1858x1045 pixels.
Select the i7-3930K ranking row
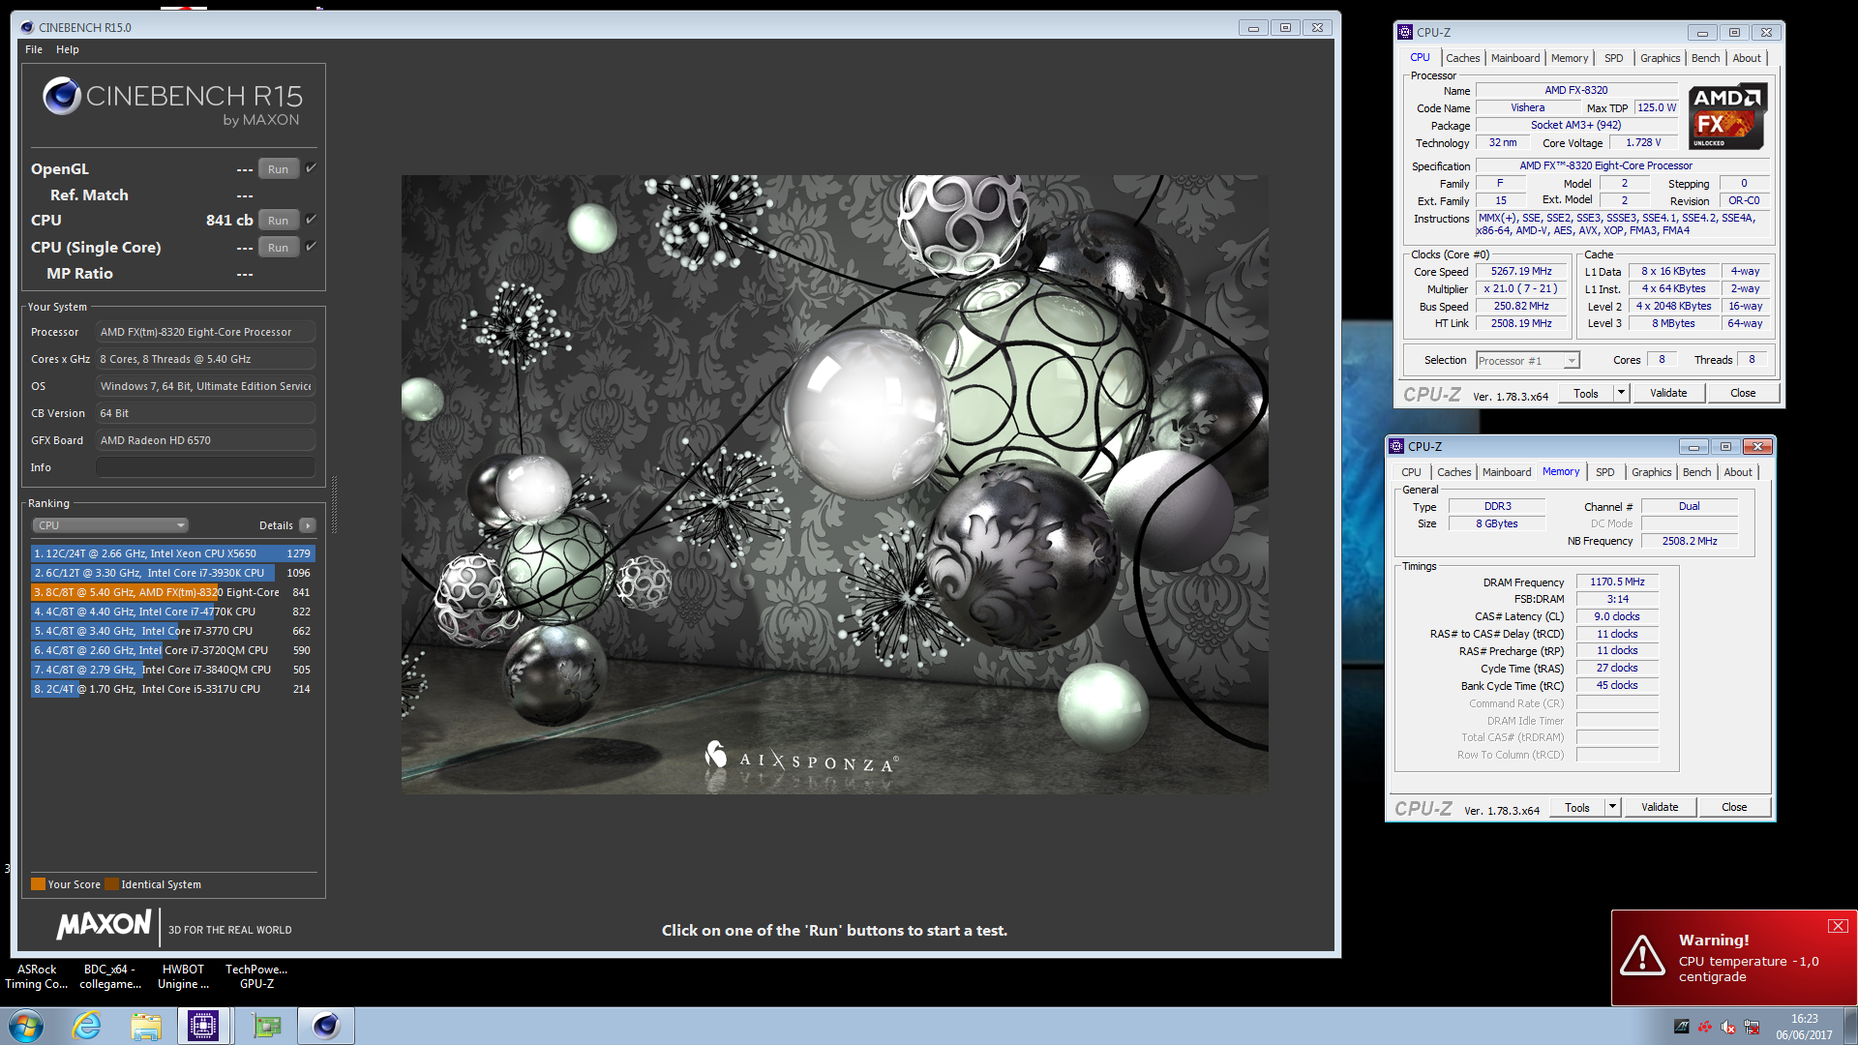(x=172, y=573)
